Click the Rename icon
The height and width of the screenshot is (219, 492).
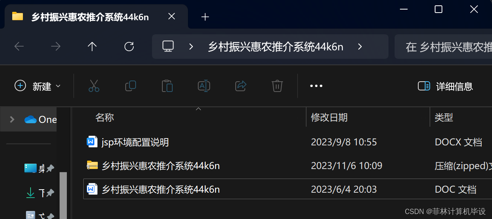[204, 86]
